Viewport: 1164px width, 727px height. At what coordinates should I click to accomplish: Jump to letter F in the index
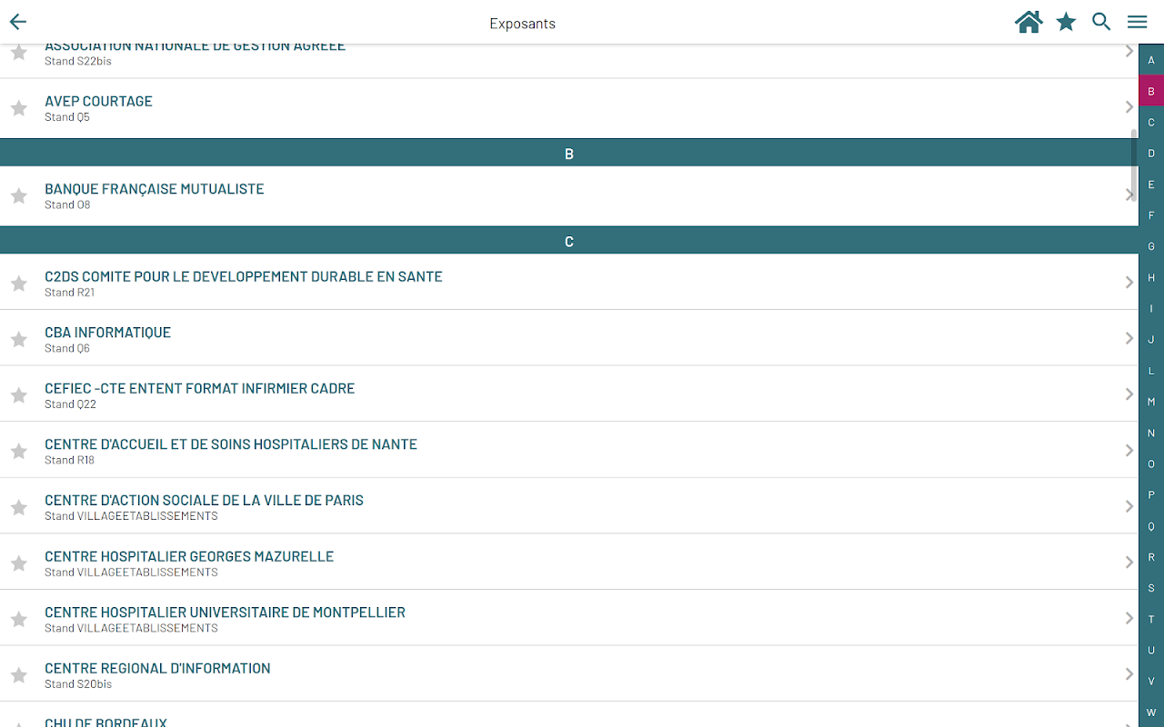(x=1151, y=215)
